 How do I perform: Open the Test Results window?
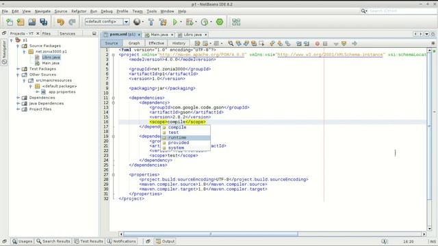(x=89, y=241)
